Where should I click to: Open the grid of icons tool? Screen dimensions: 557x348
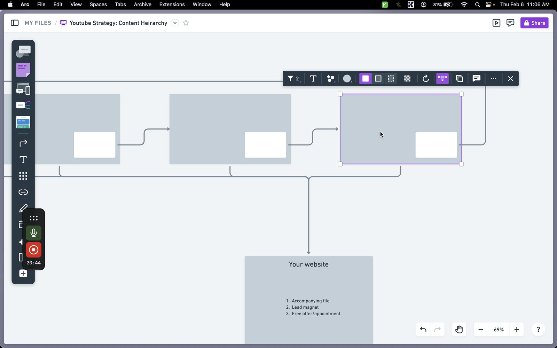pos(23,176)
